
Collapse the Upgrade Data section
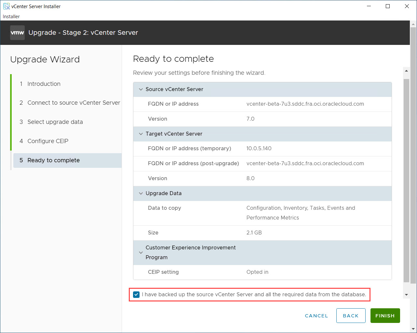tap(141, 193)
